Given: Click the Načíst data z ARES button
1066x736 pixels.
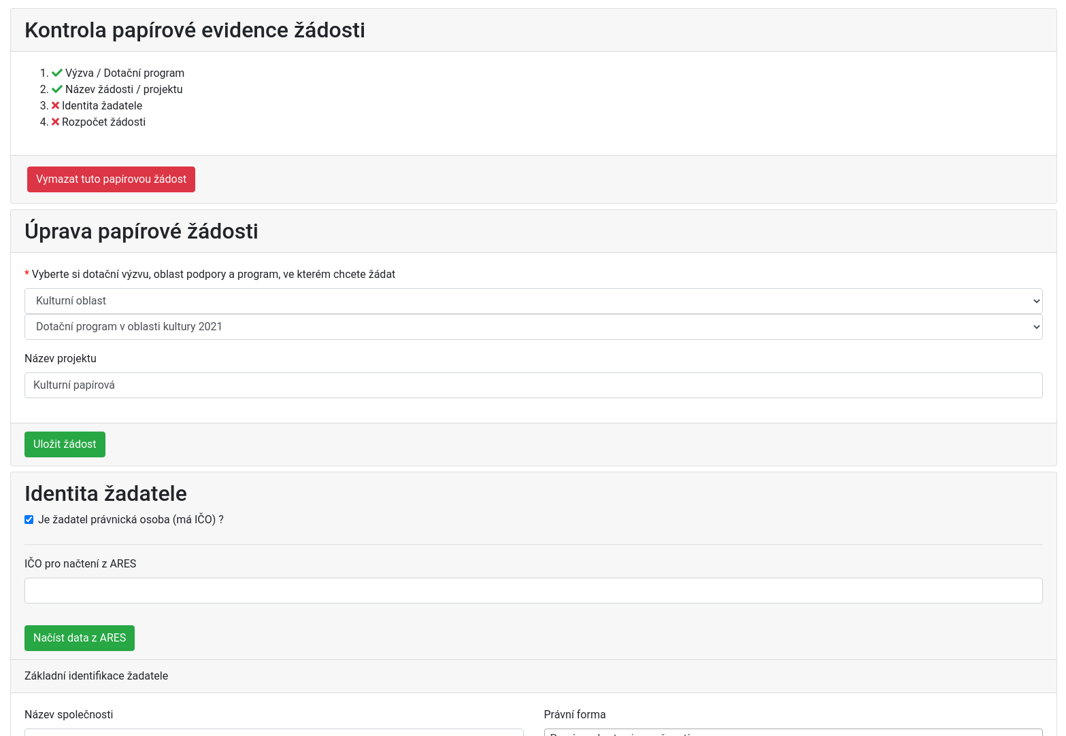Looking at the screenshot, I should pos(80,638).
